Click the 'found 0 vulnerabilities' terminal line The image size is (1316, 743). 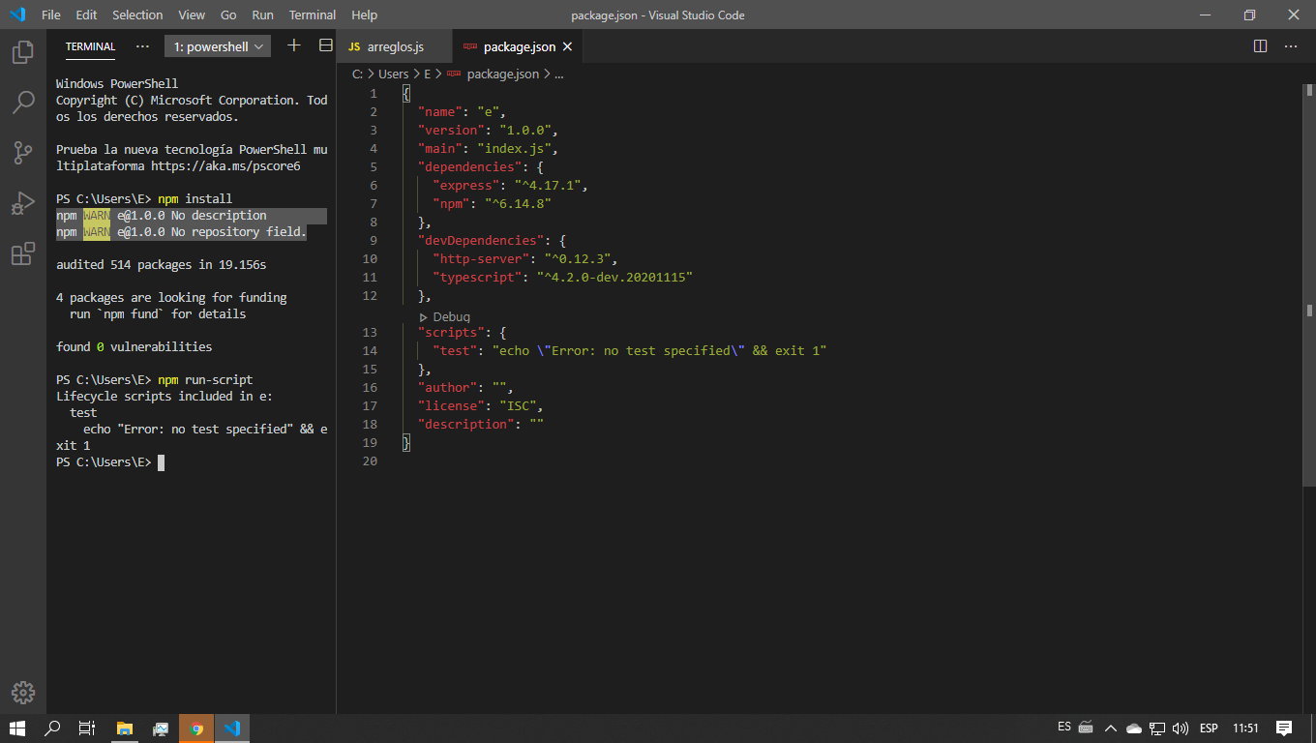(x=134, y=346)
